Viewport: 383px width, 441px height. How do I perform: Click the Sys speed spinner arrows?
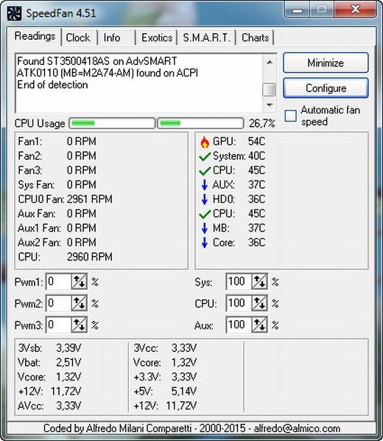pyautogui.click(x=259, y=282)
